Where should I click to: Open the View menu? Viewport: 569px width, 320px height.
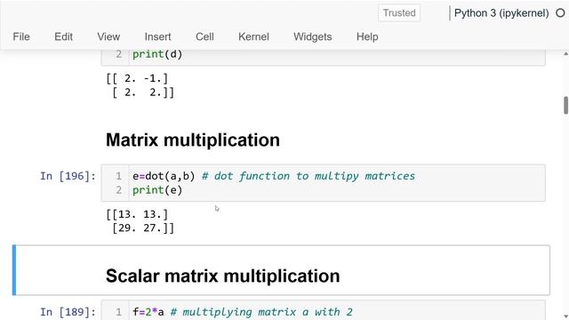point(108,36)
